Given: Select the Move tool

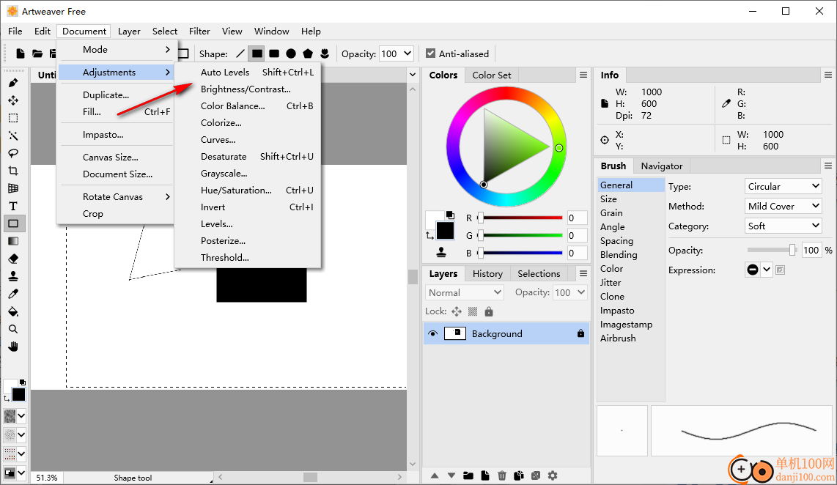Looking at the screenshot, I should pyautogui.click(x=13, y=100).
